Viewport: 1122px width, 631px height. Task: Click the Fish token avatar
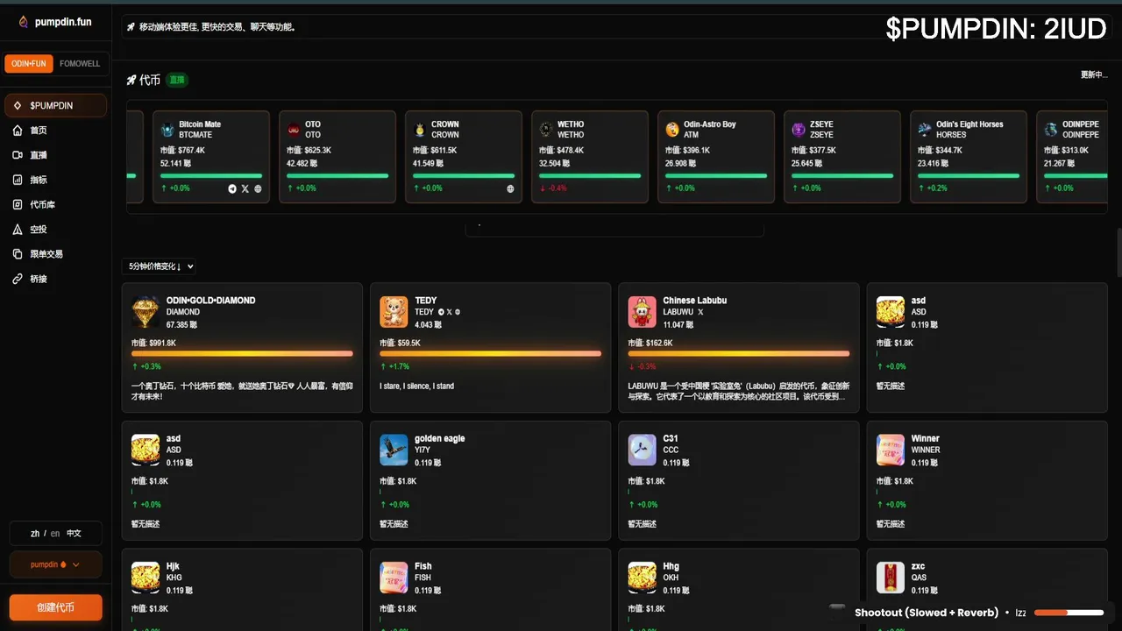point(394,578)
